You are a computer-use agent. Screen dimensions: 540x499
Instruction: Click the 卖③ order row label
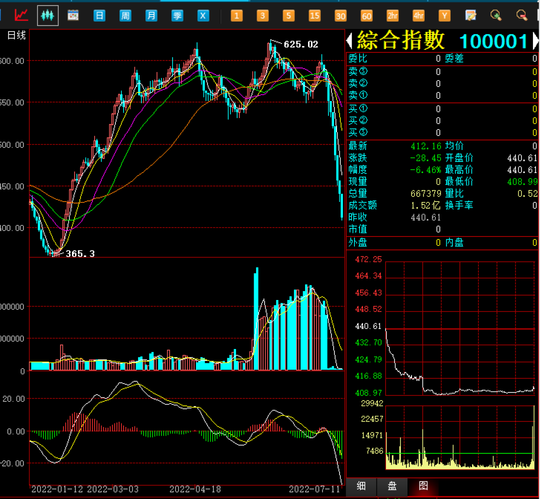pos(358,71)
